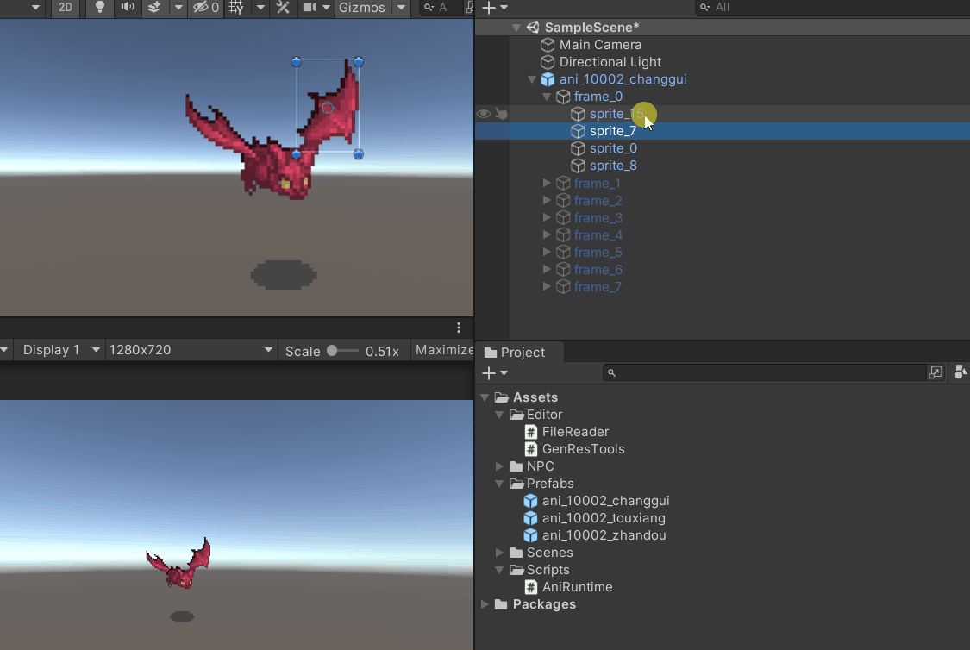Select ani_10002_touxiang prefab in Project
The image size is (970, 650).
[x=604, y=518]
